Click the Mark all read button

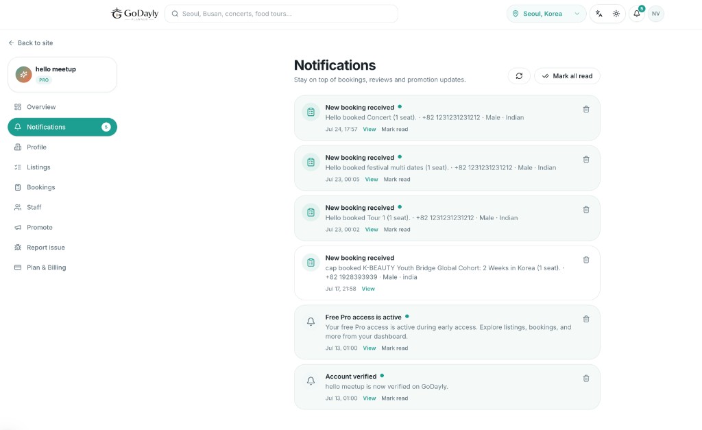click(567, 76)
